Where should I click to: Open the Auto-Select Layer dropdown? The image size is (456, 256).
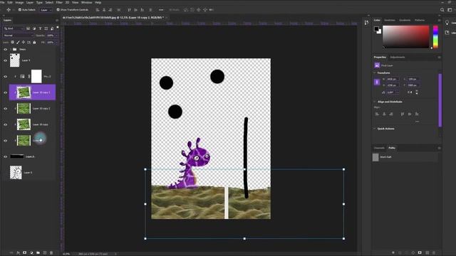point(46,10)
